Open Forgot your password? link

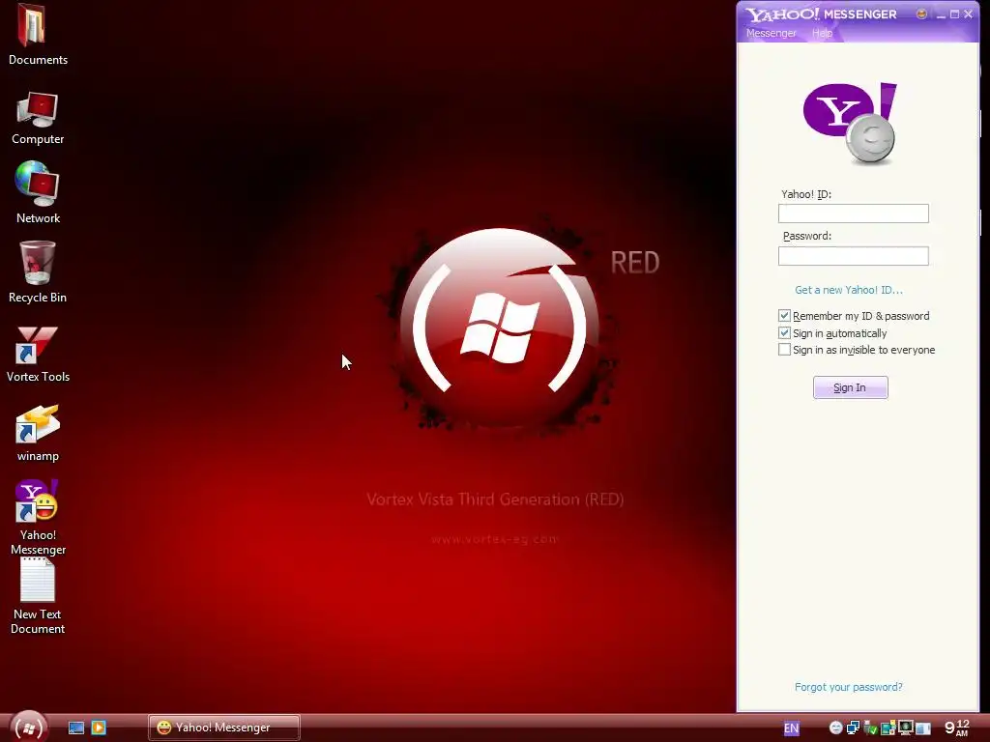[849, 687]
